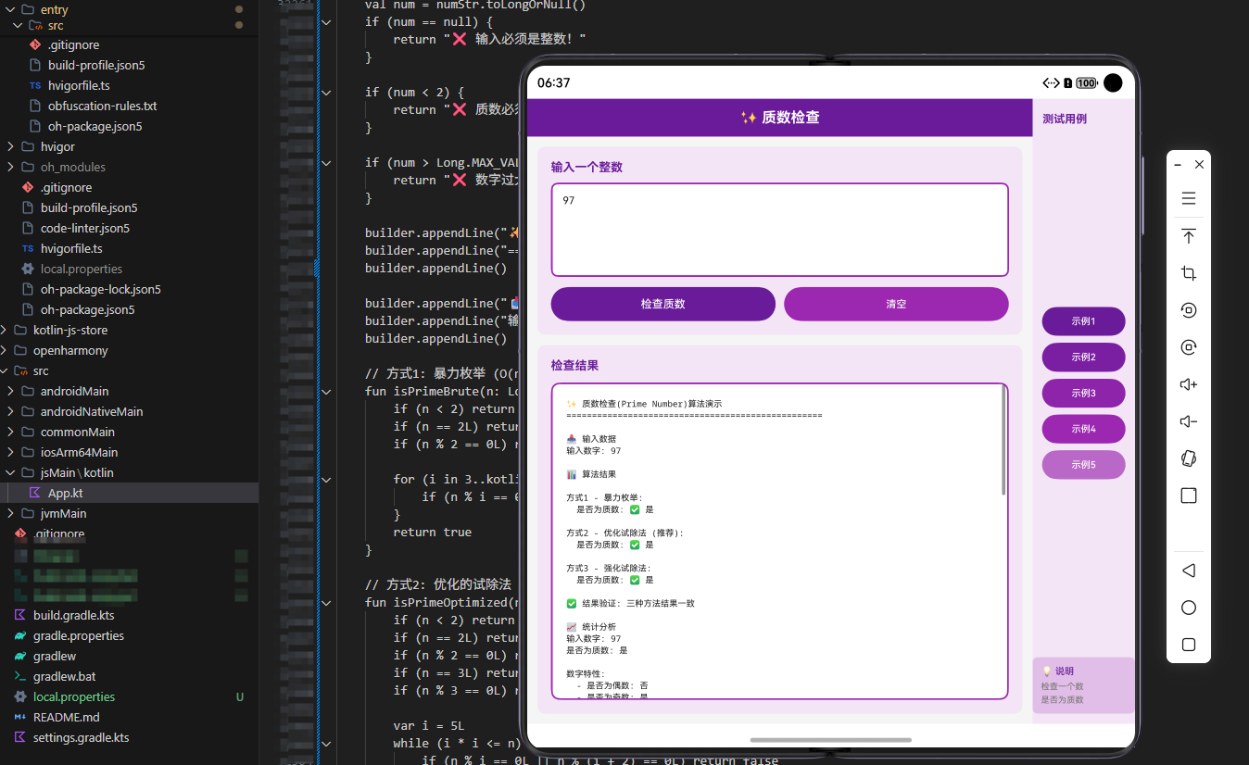Fold the 'fun isPrimeOptimized' function arrow
The width and height of the screenshot is (1249, 765).
[325, 602]
